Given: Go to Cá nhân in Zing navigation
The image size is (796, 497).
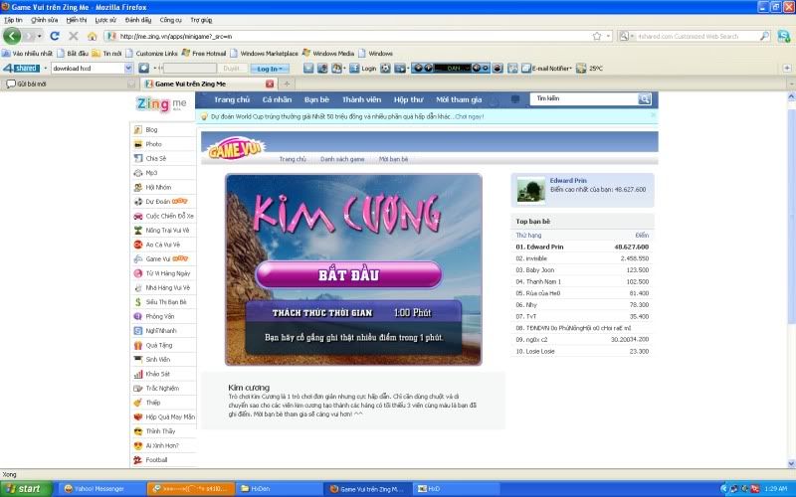Looking at the screenshot, I should [277, 99].
